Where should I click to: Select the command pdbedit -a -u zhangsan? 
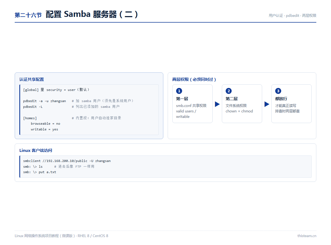tap(44, 101)
